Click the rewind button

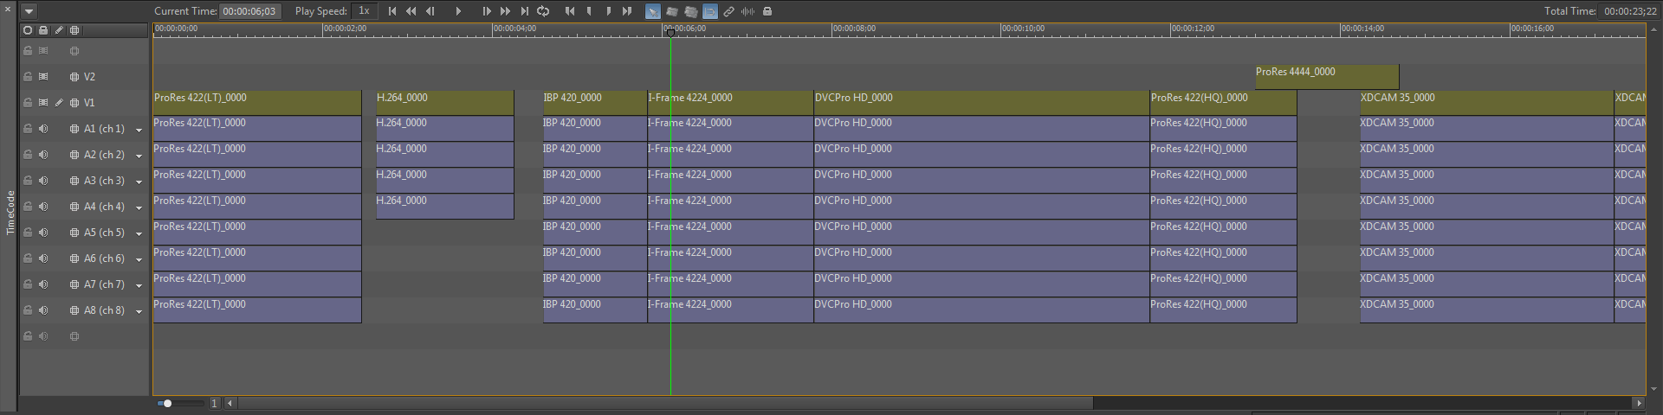(411, 11)
